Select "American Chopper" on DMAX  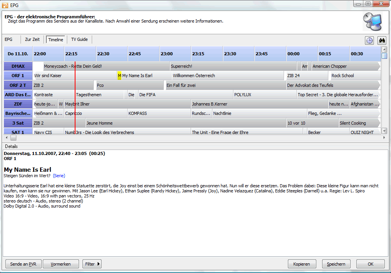coord(345,66)
